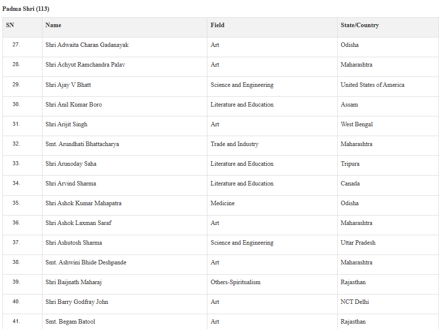Viewport: 439px width, 329px height.
Task: Select name 'Shri Ashutosh Sharma'
Action: click(x=74, y=243)
